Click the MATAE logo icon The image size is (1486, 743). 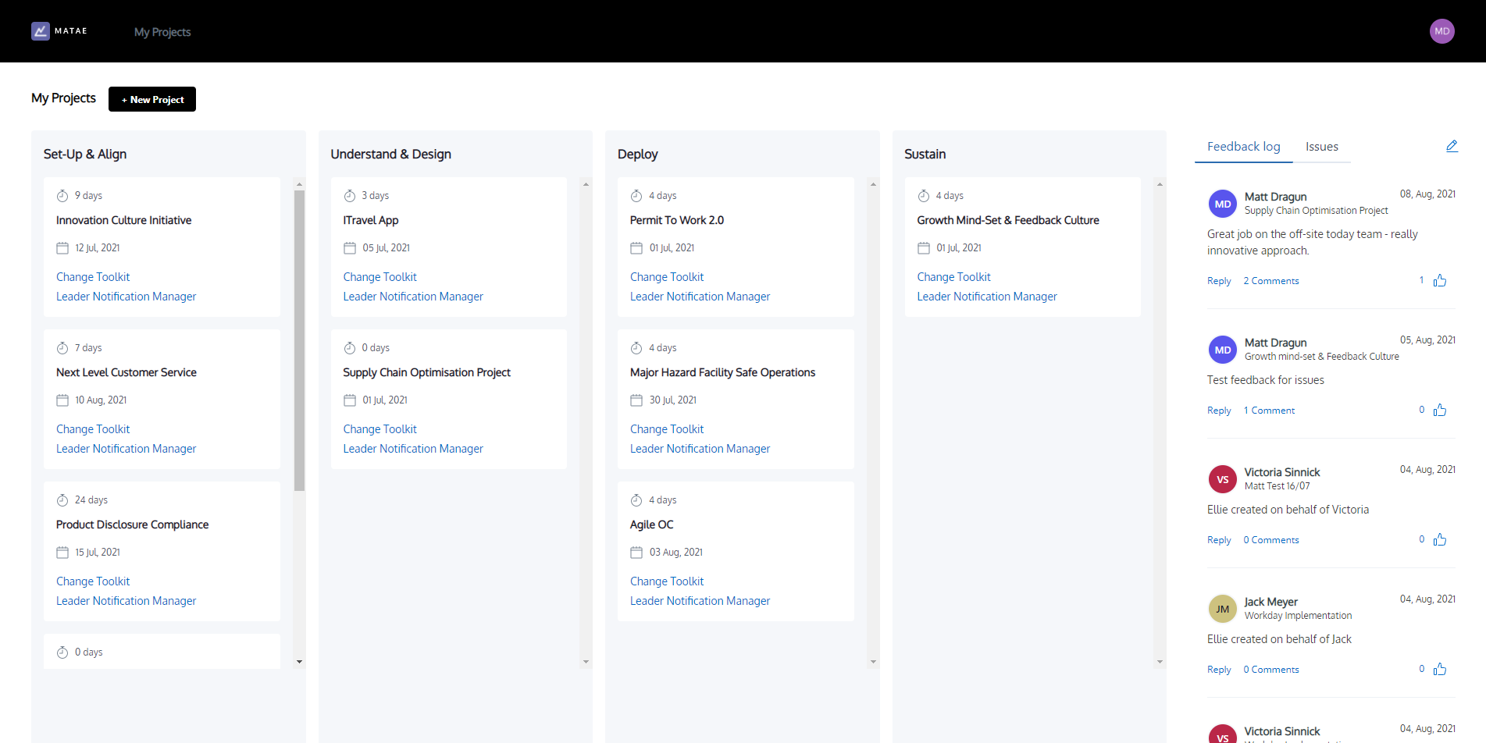pyautogui.click(x=41, y=30)
